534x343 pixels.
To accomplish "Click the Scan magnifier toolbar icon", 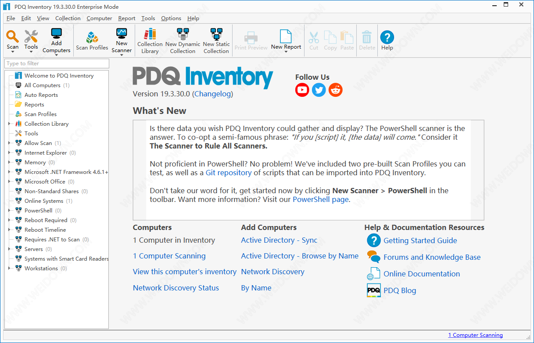I will click(x=13, y=36).
